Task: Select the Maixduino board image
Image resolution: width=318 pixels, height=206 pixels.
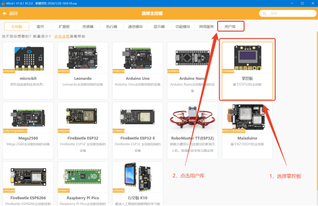Action: pyautogui.click(x=246, y=117)
